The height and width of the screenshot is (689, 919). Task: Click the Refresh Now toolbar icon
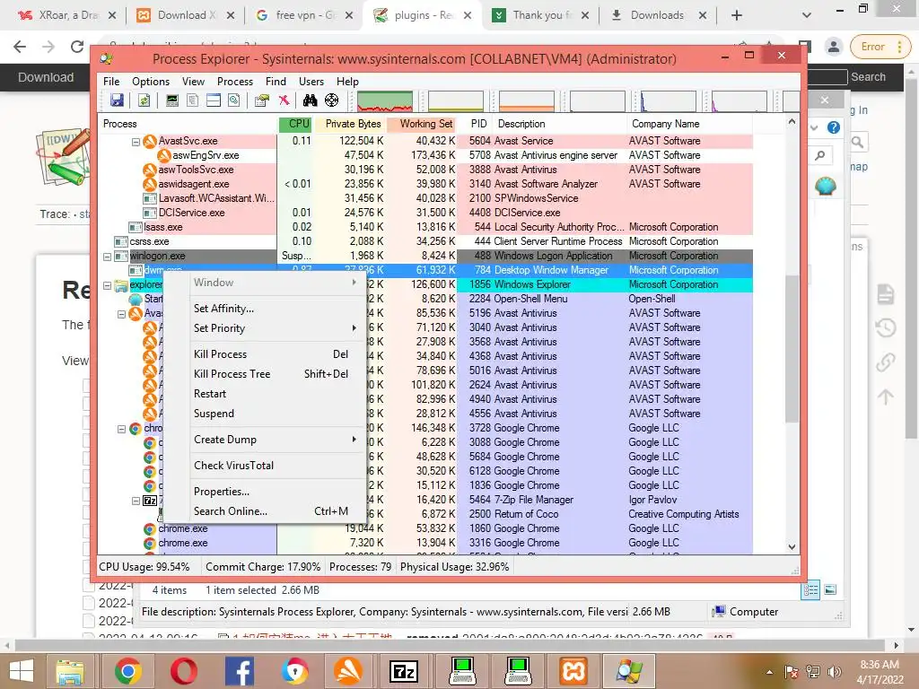click(x=144, y=100)
